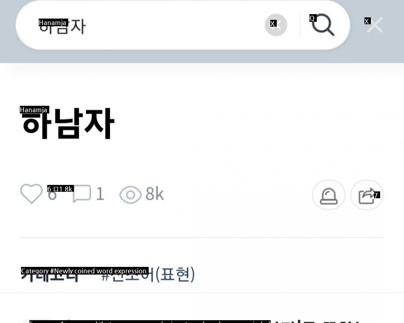Click the heart like icon
The image size is (404, 323).
point(31,194)
